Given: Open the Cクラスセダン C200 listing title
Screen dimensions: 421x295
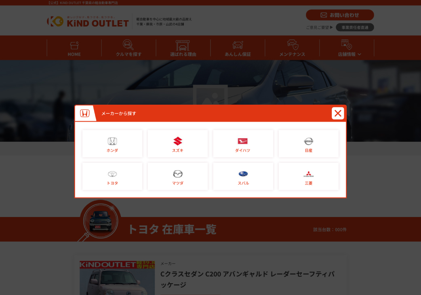Looking at the screenshot, I should (247, 279).
